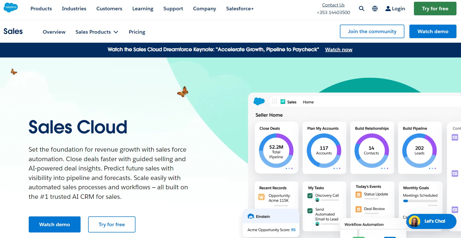461x238 pixels.
Task: Open the Learning menu
Action: pos(143,9)
